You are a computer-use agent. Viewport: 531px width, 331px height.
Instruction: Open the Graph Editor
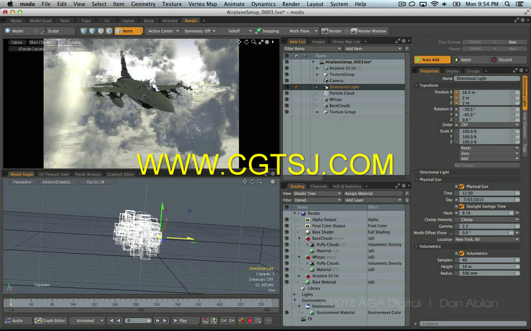pyautogui.click(x=50, y=320)
